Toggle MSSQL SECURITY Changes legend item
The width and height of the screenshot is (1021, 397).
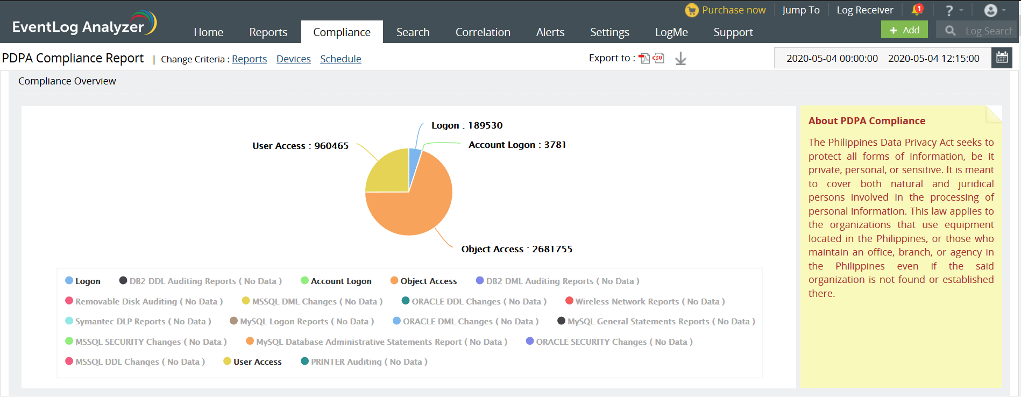coord(146,342)
